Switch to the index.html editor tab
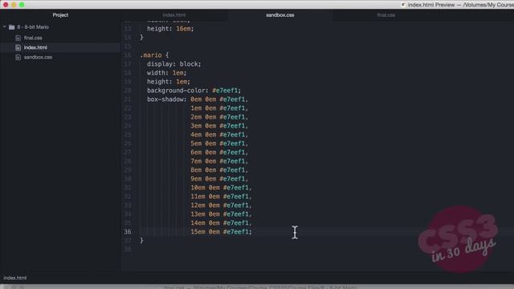The image size is (514, 289). 174,15
